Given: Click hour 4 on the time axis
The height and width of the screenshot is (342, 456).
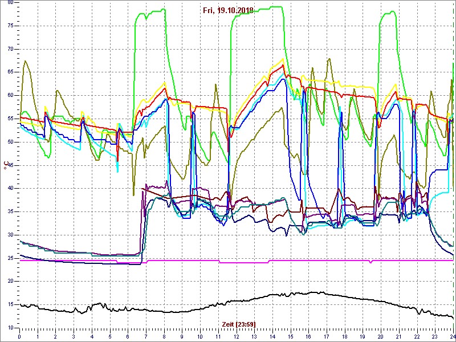Looking at the screenshot, I should (92, 336).
